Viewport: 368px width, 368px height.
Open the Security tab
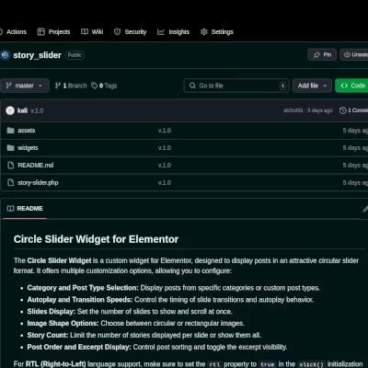[x=130, y=32]
